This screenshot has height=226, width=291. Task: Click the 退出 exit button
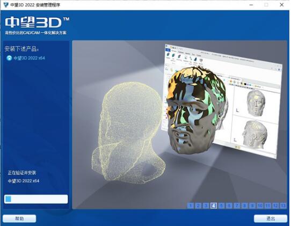coord(271,218)
